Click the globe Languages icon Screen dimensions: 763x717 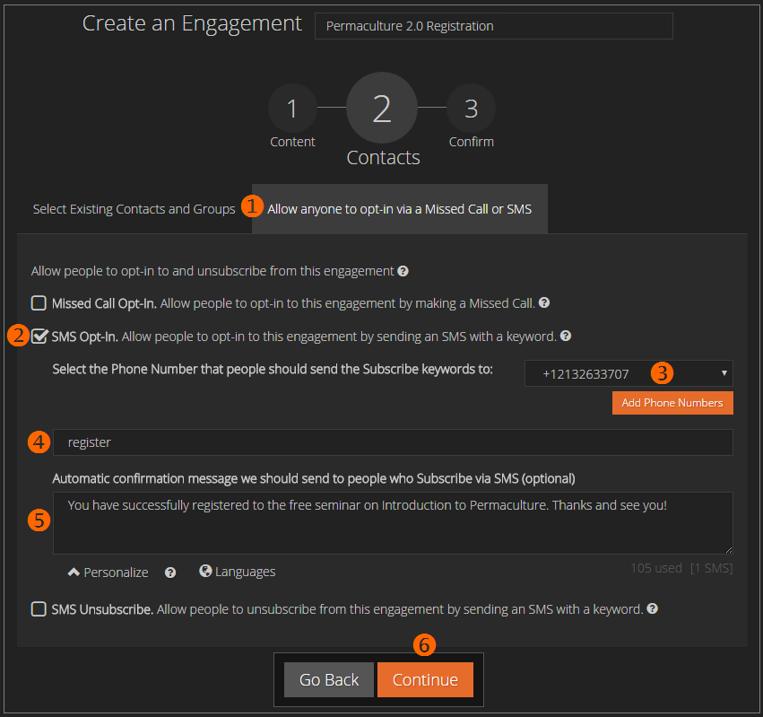coord(205,571)
